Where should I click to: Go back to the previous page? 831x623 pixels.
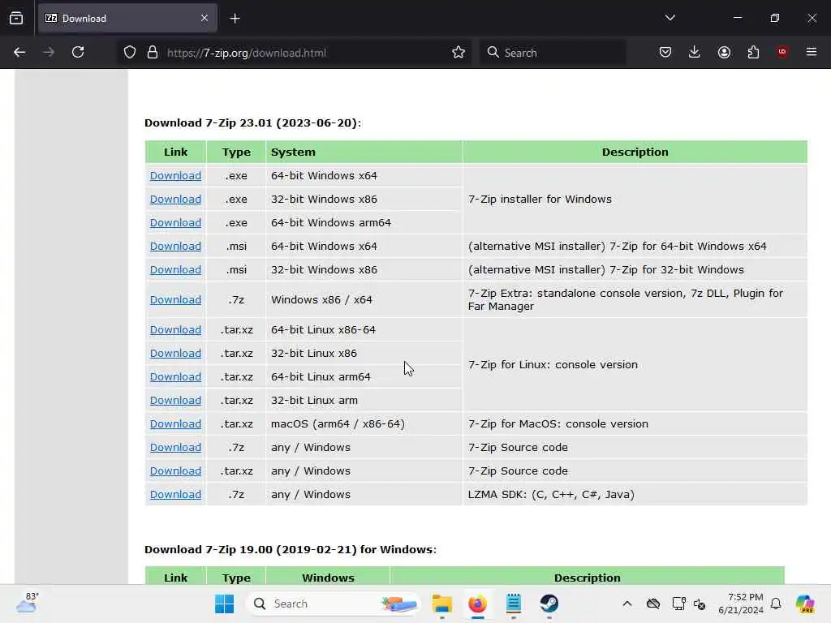19,52
